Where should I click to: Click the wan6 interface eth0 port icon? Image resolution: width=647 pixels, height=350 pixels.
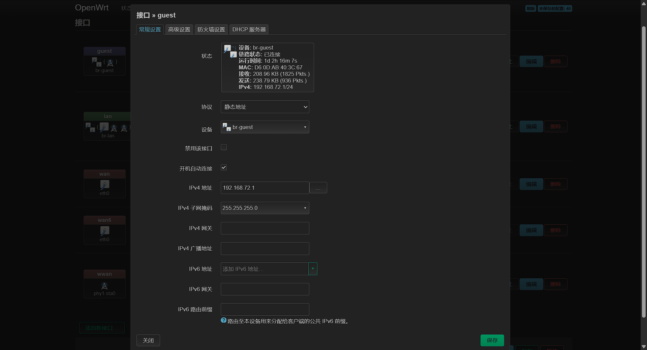[x=104, y=231]
